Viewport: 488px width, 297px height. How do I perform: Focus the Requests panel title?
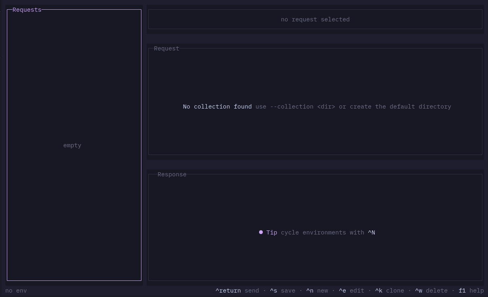click(27, 10)
